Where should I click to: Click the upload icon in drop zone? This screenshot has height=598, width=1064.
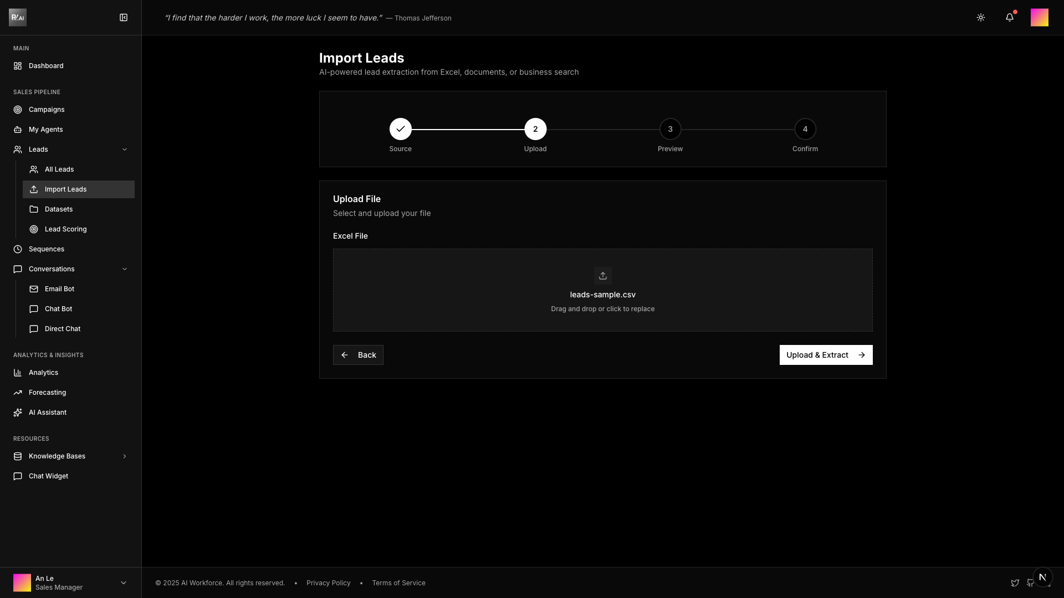point(602,276)
